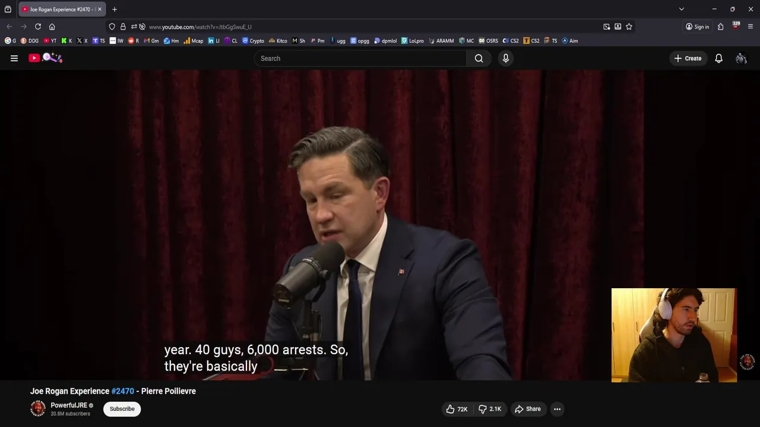Open the Crypto bookmark
This screenshot has height=427, width=760.
253,41
